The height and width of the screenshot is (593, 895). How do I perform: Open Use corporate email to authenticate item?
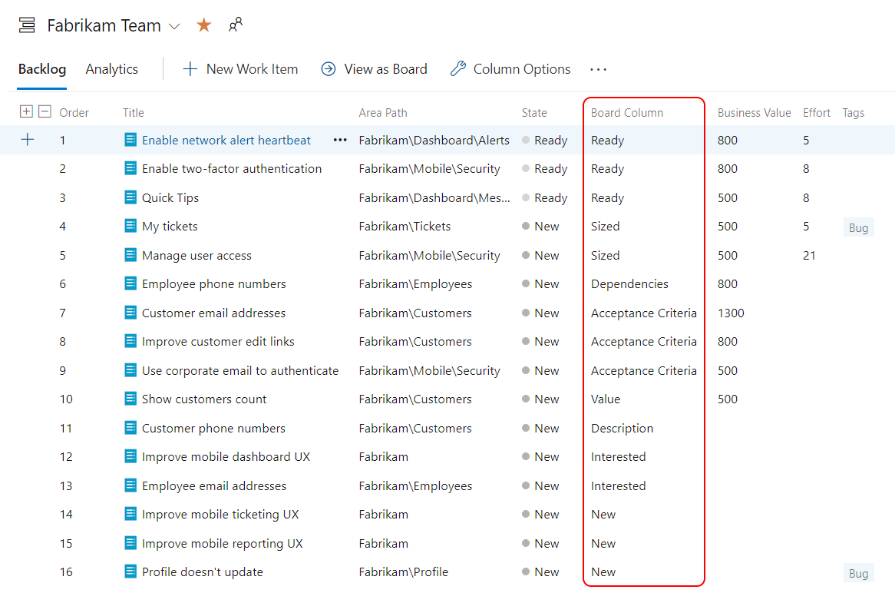239,371
